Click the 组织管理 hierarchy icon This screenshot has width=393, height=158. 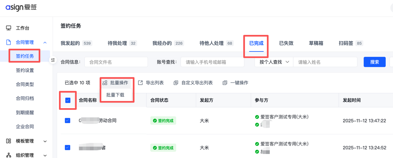click(9, 155)
